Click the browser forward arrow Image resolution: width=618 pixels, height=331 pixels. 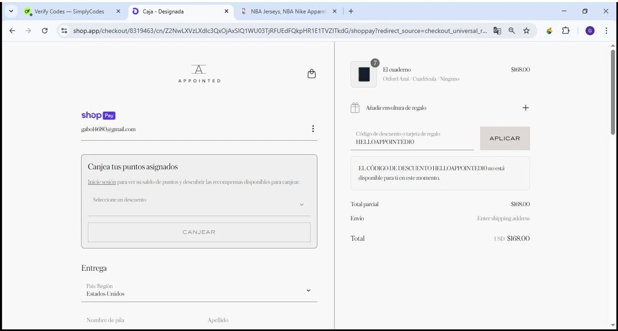click(28, 31)
